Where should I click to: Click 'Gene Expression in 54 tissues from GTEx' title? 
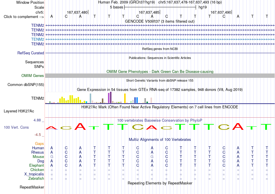point(160,90)
